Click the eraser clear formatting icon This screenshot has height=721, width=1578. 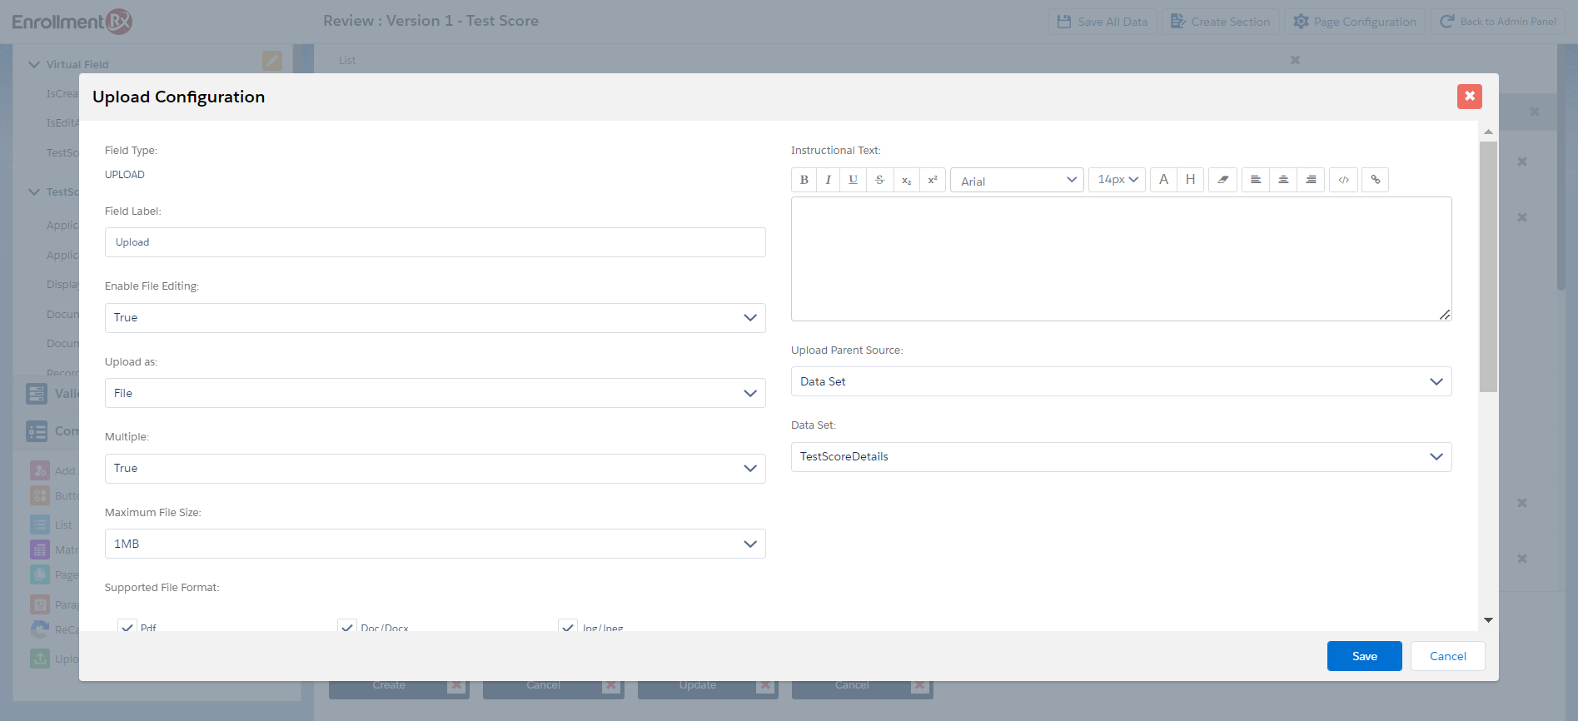click(1222, 180)
